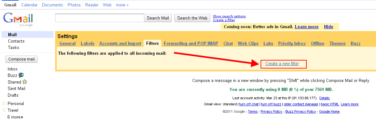Open Contacts in the left sidebar
The height and width of the screenshot is (122, 376).
pos(16,41)
